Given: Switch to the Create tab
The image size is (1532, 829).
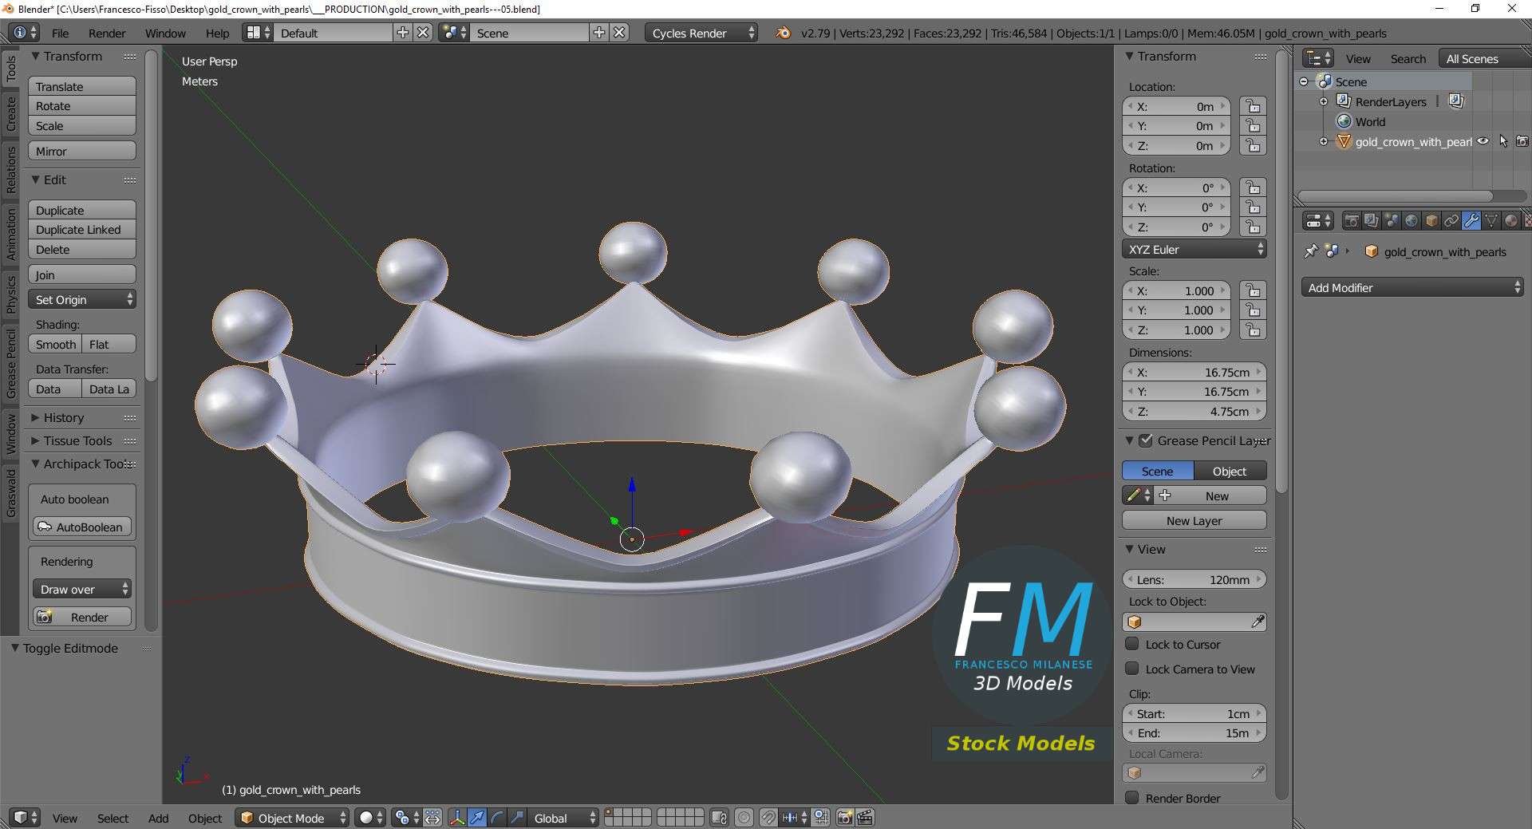Looking at the screenshot, I should pos(11,113).
